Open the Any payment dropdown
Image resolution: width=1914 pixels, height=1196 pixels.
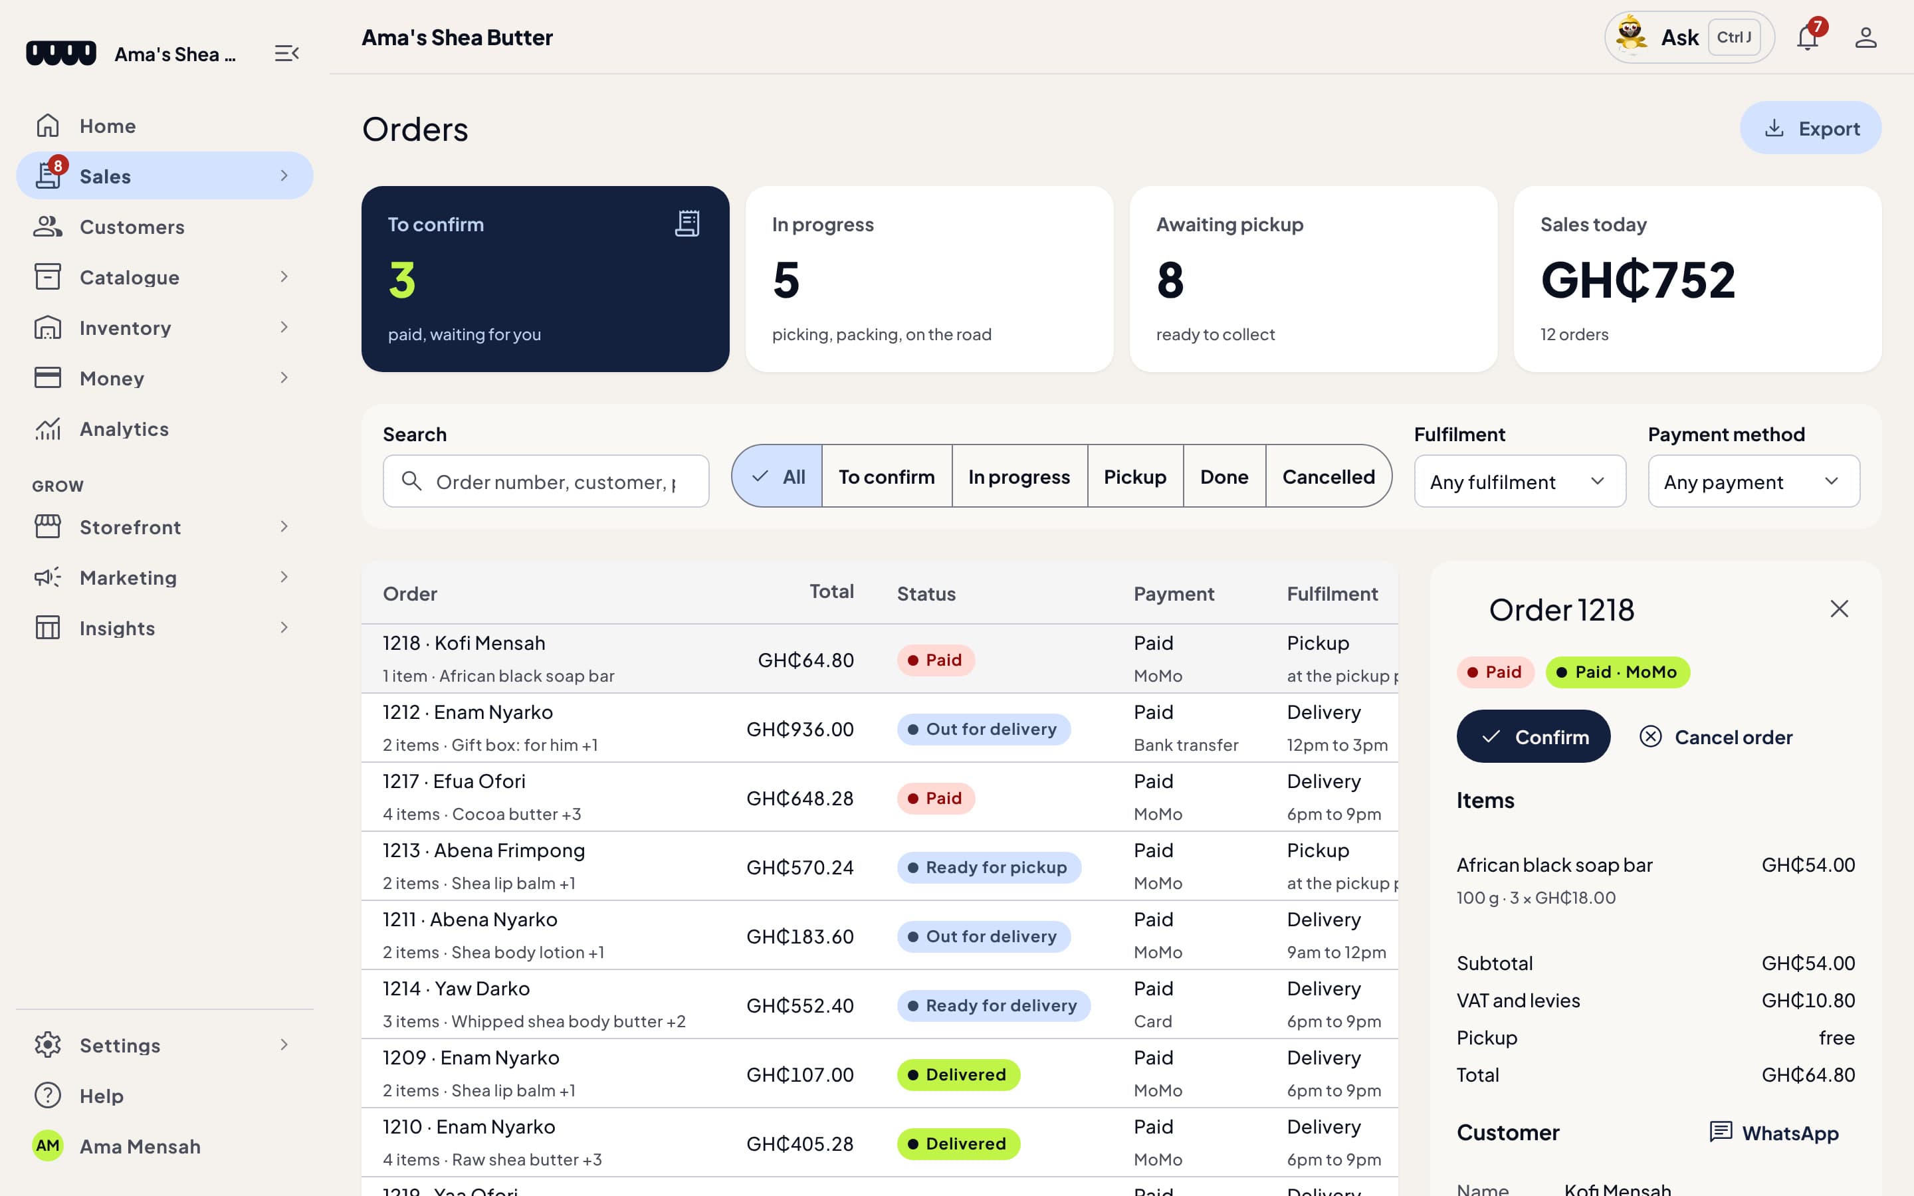tap(1753, 481)
